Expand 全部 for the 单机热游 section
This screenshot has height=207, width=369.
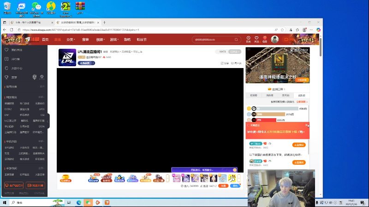pyautogui.click(x=41, y=141)
